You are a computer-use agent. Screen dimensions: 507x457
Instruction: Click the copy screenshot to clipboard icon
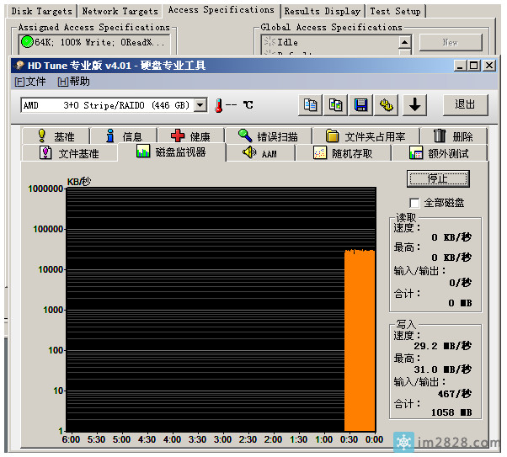pyautogui.click(x=336, y=105)
